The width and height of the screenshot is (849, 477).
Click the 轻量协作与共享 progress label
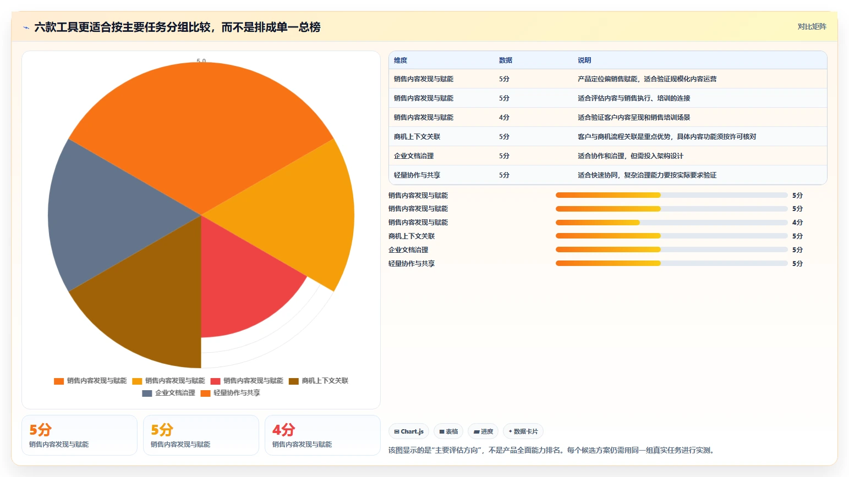tap(412, 264)
